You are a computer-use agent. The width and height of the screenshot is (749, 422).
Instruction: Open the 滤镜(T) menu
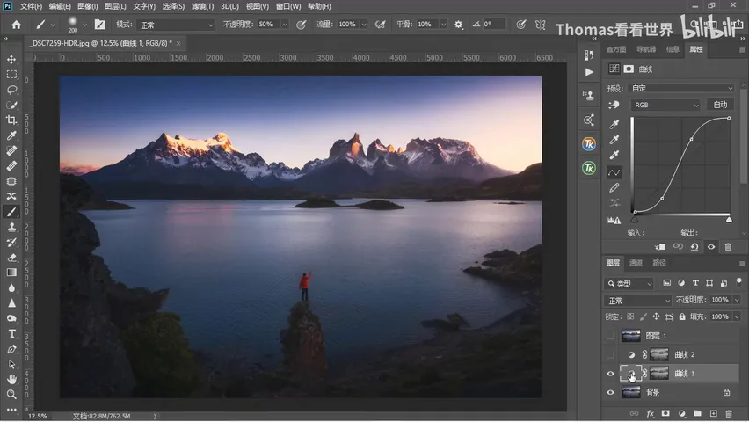tap(202, 6)
